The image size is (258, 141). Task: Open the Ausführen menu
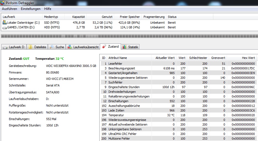click(9, 9)
